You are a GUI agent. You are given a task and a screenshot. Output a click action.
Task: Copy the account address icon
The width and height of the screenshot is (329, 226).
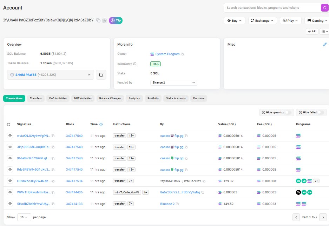[98, 20]
